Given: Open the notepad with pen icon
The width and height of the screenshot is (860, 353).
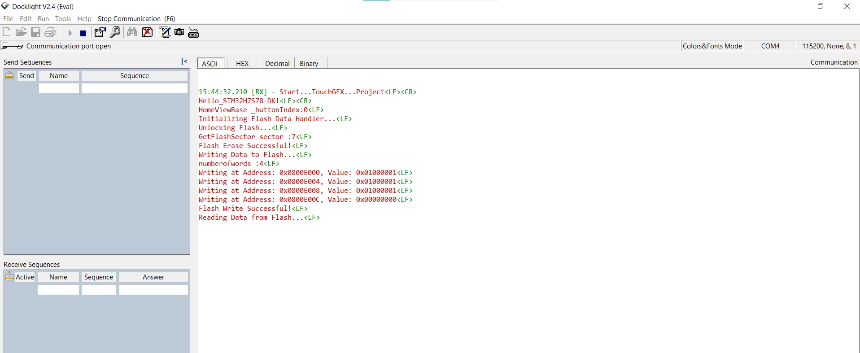Looking at the screenshot, I should [x=165, y=32].
